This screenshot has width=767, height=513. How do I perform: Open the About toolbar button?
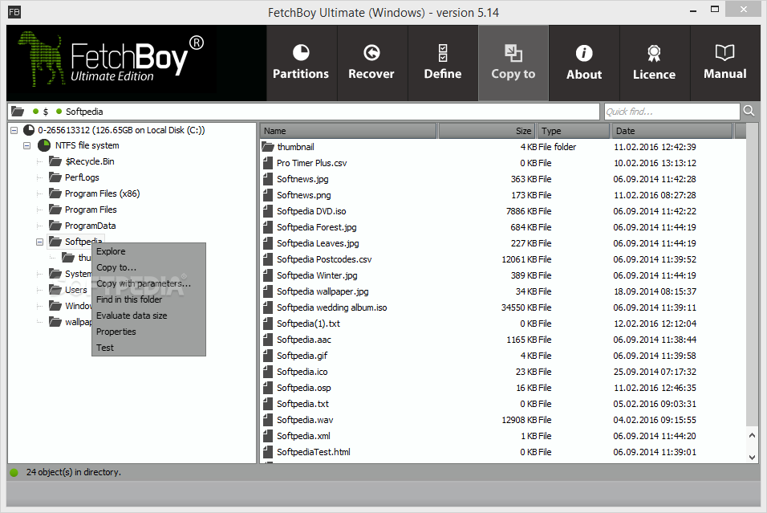click(584, 63)
